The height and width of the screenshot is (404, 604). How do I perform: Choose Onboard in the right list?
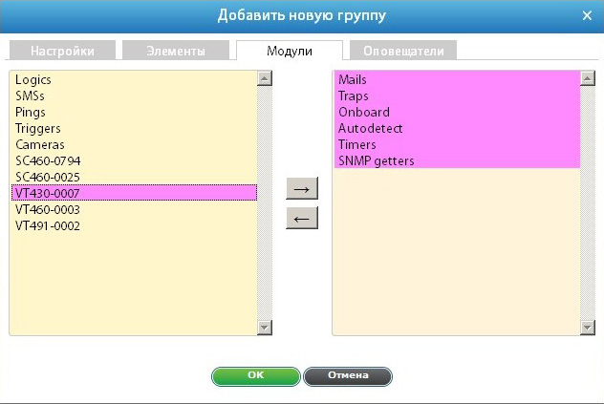click(457, 112)
